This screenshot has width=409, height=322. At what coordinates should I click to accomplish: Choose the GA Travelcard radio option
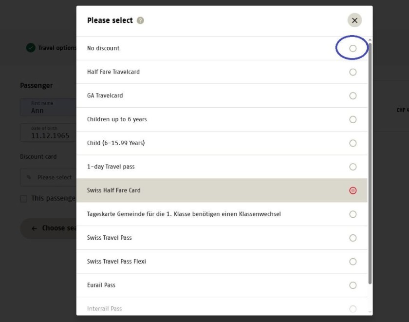[353, 96]
